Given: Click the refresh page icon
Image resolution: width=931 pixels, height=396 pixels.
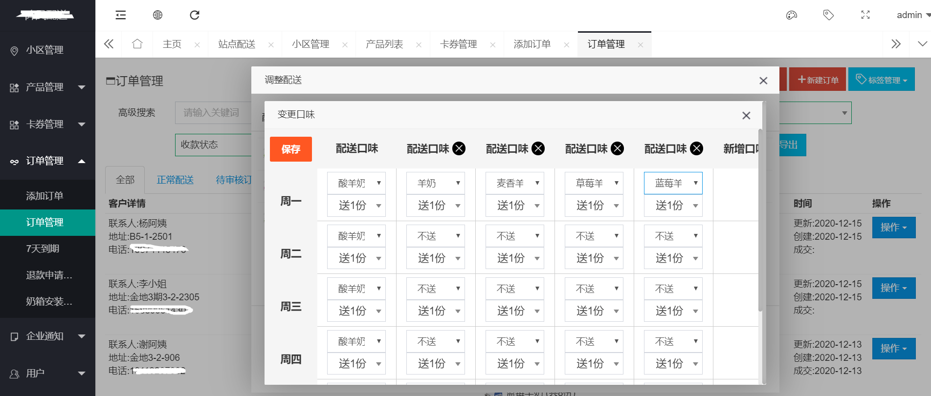Looking at the screenshot, I should (x=195, y=15).
